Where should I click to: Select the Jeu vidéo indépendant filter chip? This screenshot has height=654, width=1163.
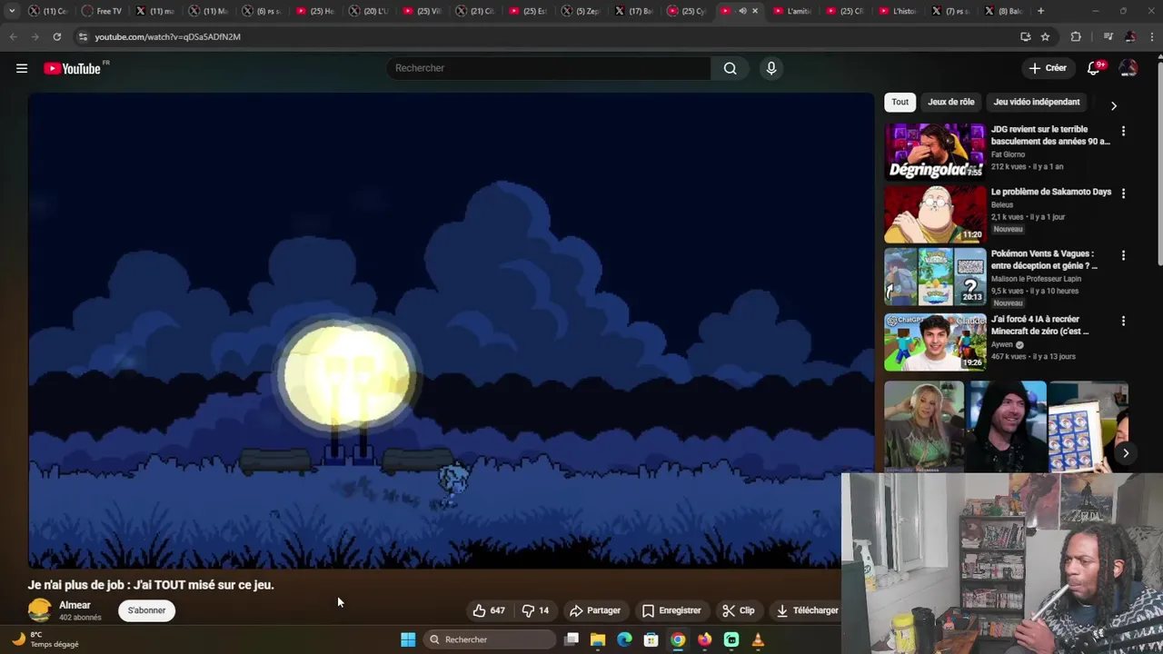click(x=1037, y=102)
